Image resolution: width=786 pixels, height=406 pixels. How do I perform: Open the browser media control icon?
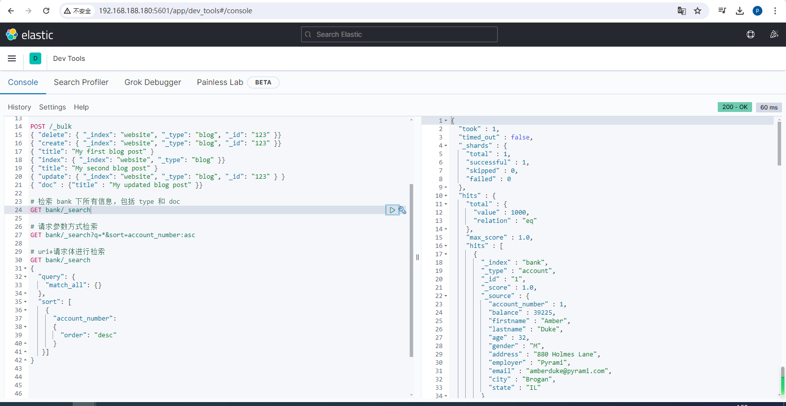tap(722, 11)
